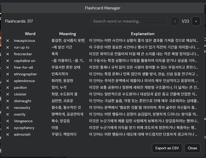
Task: Go to the next page of flashcards
Action: [x=196, y=21]
